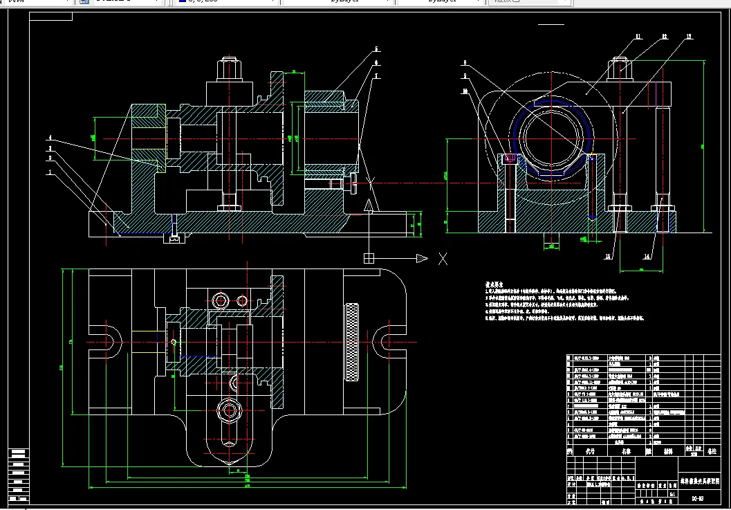This screenshot has height=510, width=731.
Task: Select part balloon number 7
Action: (x=376, y=76)
